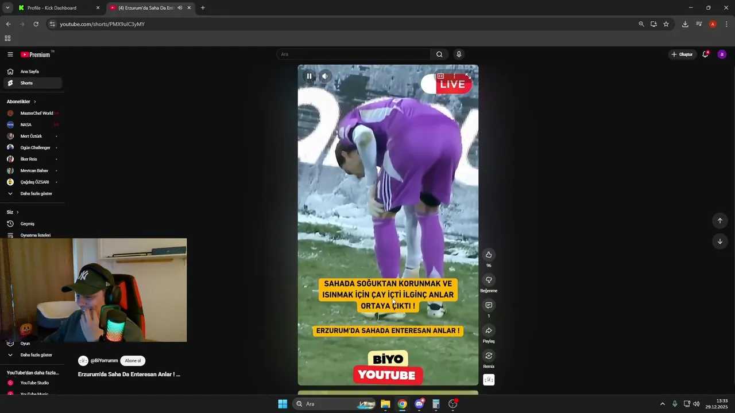The height and width of the screenshot is (413, 735).
Task: Share the Short via Paylaş
Action: (x=489, y=330)
